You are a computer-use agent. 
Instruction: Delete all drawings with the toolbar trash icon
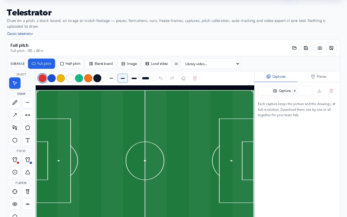[195, 78]
